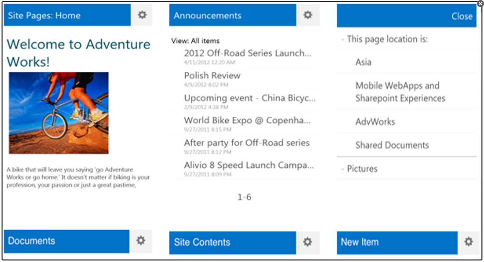Screen dimensions: 484x262
Task: Click the View: All items label
Action: (x=195, y=41)
